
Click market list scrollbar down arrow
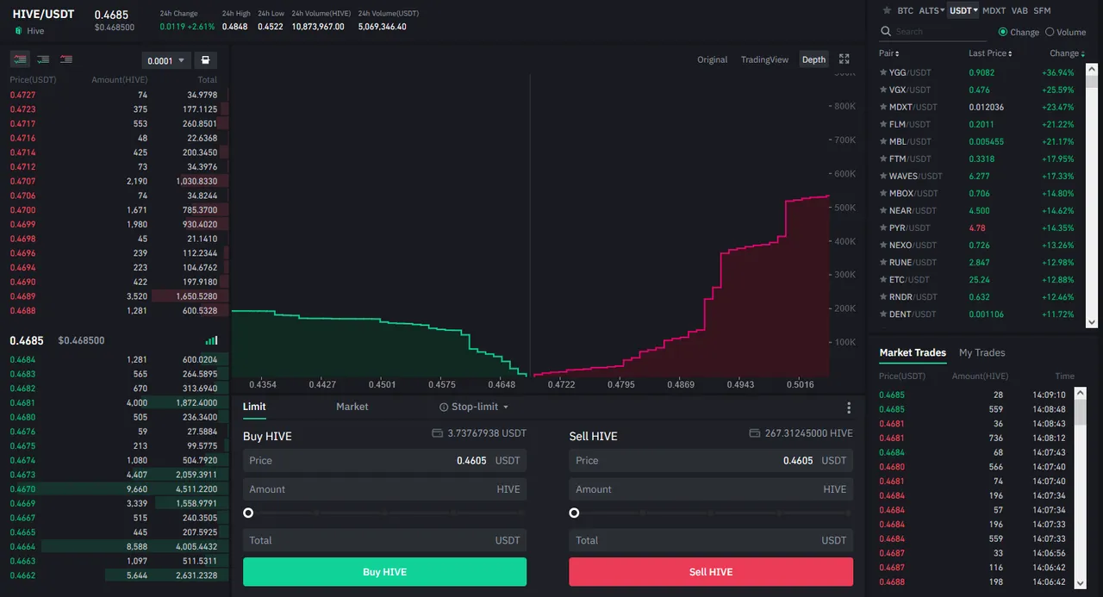click(1092, 321)
